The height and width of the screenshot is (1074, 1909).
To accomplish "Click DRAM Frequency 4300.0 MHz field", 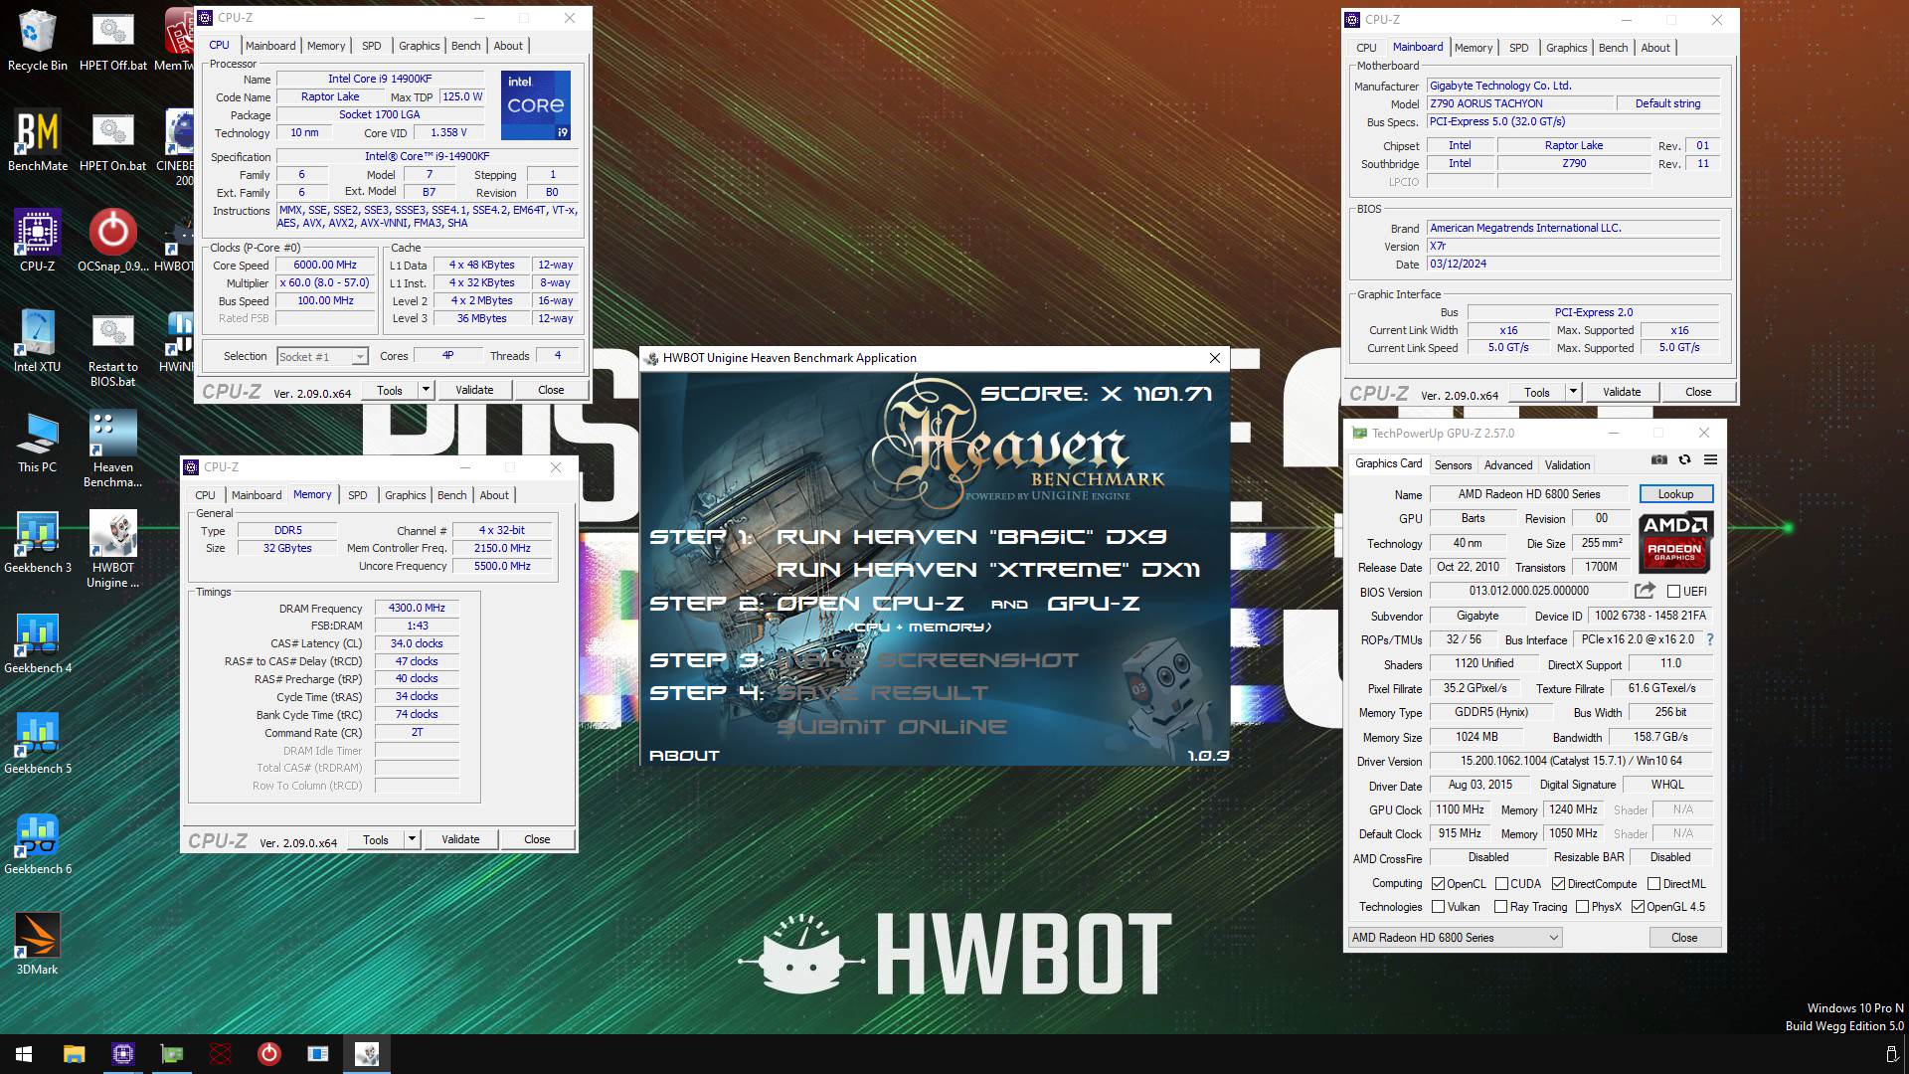I will click(417, 608).
